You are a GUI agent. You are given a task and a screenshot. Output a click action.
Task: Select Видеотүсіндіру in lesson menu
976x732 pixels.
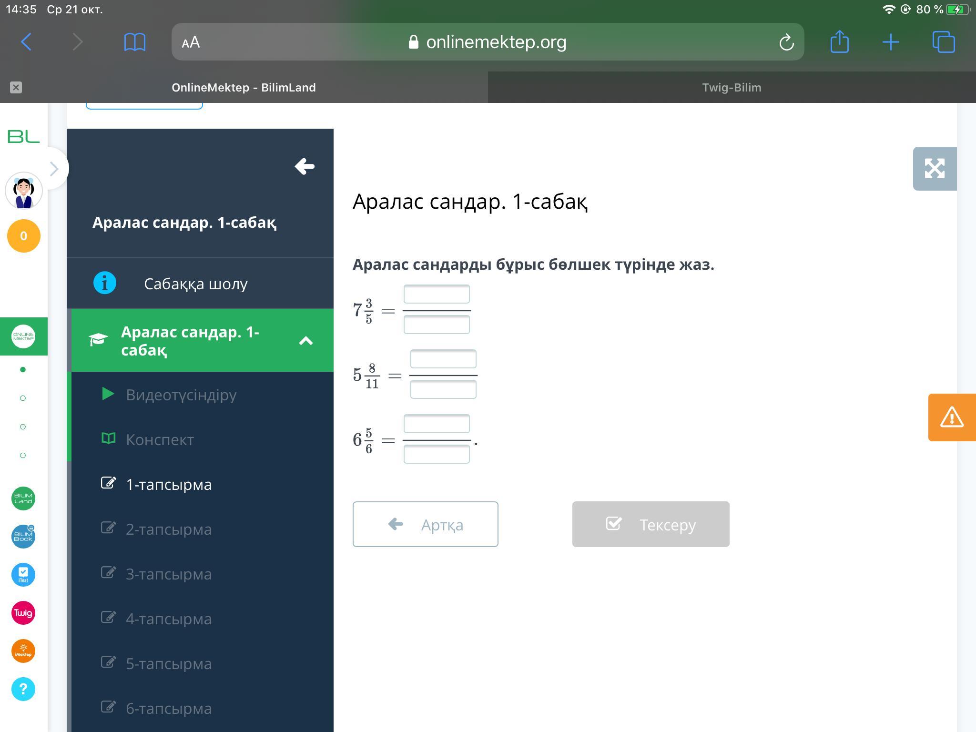tap(181, 395)
